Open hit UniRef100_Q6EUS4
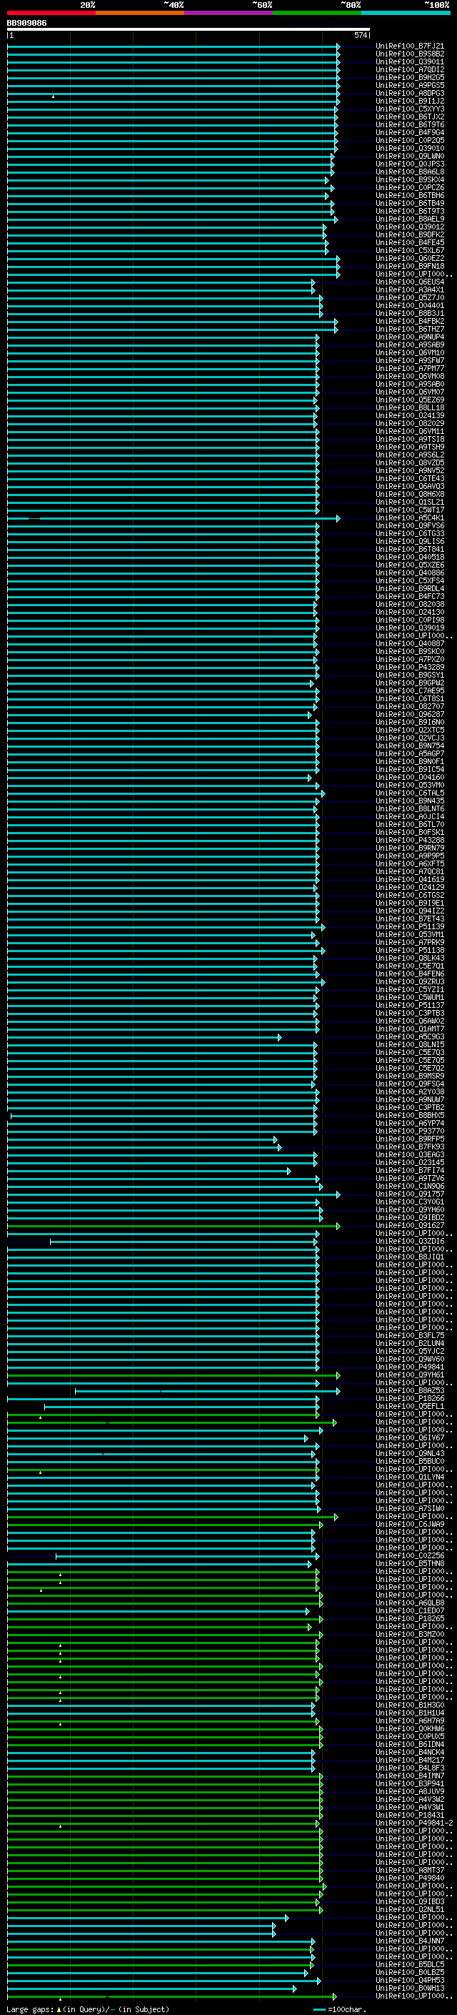Viewport: 457px width, 2015px height. coord(410,282)
